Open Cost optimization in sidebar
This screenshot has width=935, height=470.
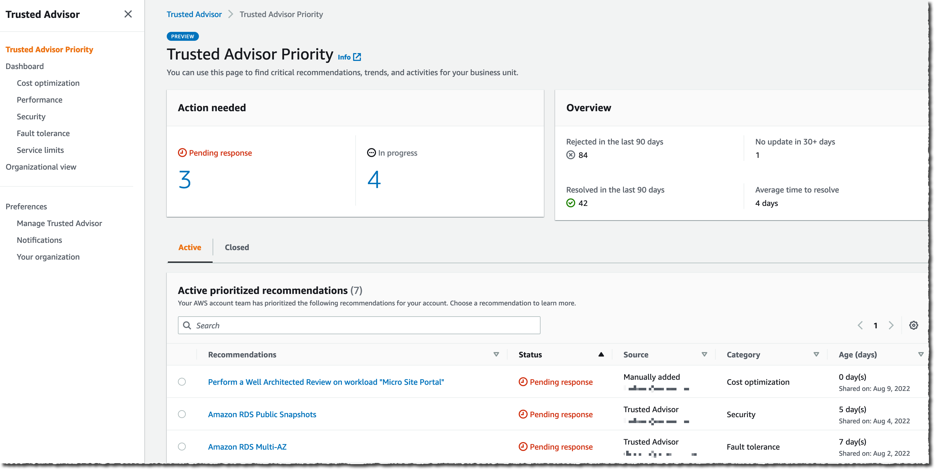[48, 83]
